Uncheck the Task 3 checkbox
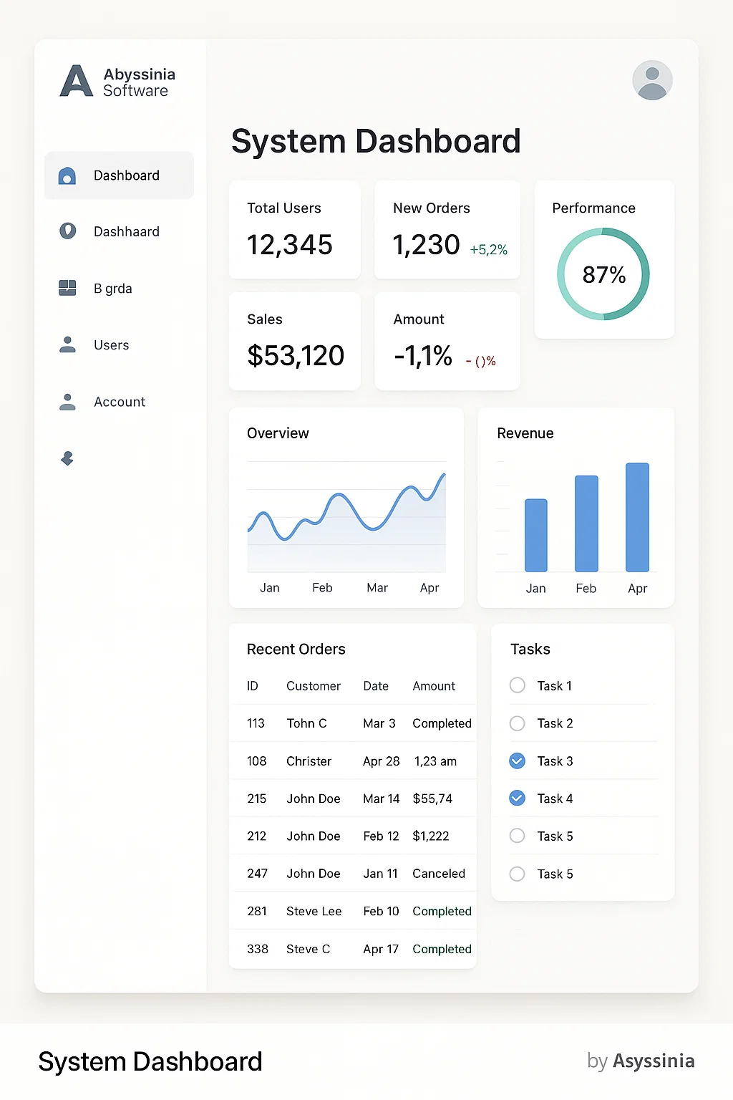This screenshot has width=733, height=1100. [517, 761]
